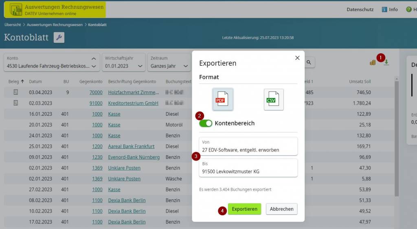
Task: Open receipt icon for 03.04.2023 entry
Action: pos(16,92)
